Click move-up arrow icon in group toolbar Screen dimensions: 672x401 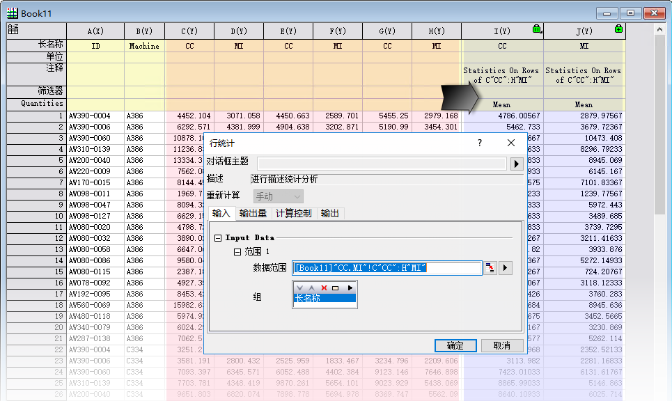[x=312, y=288]
